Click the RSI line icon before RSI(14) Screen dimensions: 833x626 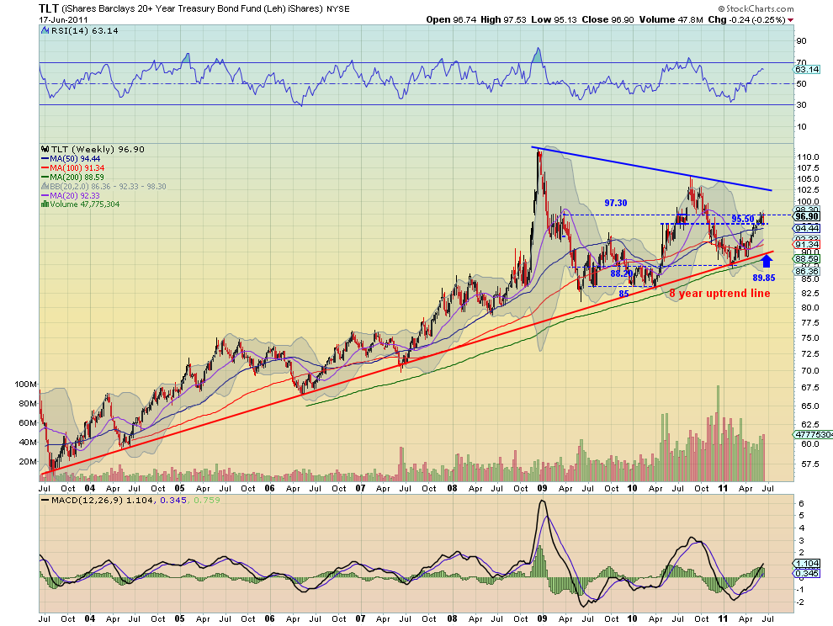[x=45, y=31]
